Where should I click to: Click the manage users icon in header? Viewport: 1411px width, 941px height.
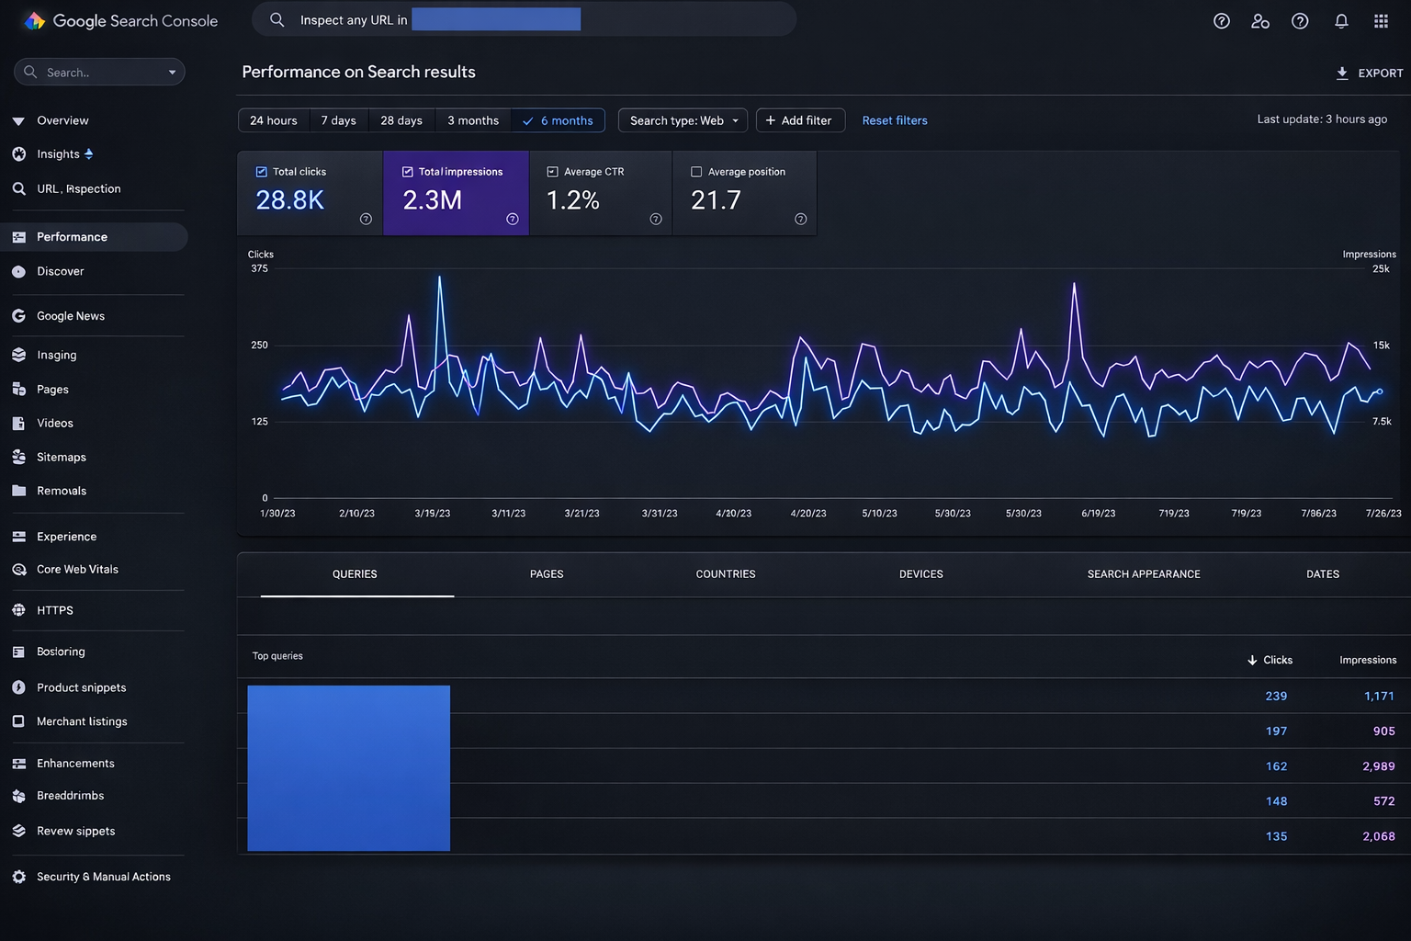pos(1260,21)
